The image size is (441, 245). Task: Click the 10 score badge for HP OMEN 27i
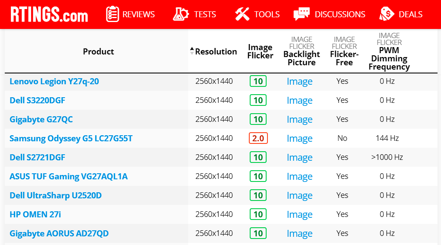[x=258, y=214]
